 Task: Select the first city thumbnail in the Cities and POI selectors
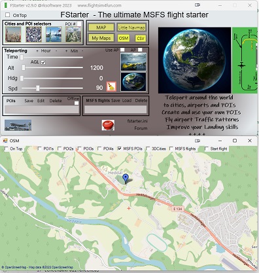pyautogui.click(x=13, y=35)
